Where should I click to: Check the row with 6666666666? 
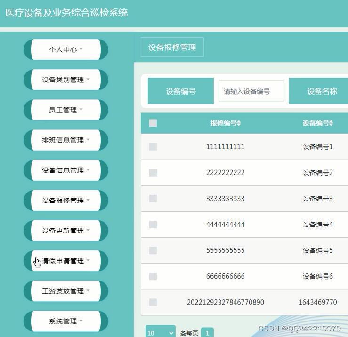153,276
